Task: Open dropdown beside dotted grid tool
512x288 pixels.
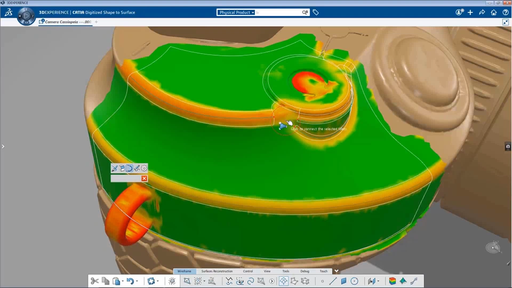Action: pos(204,282)
